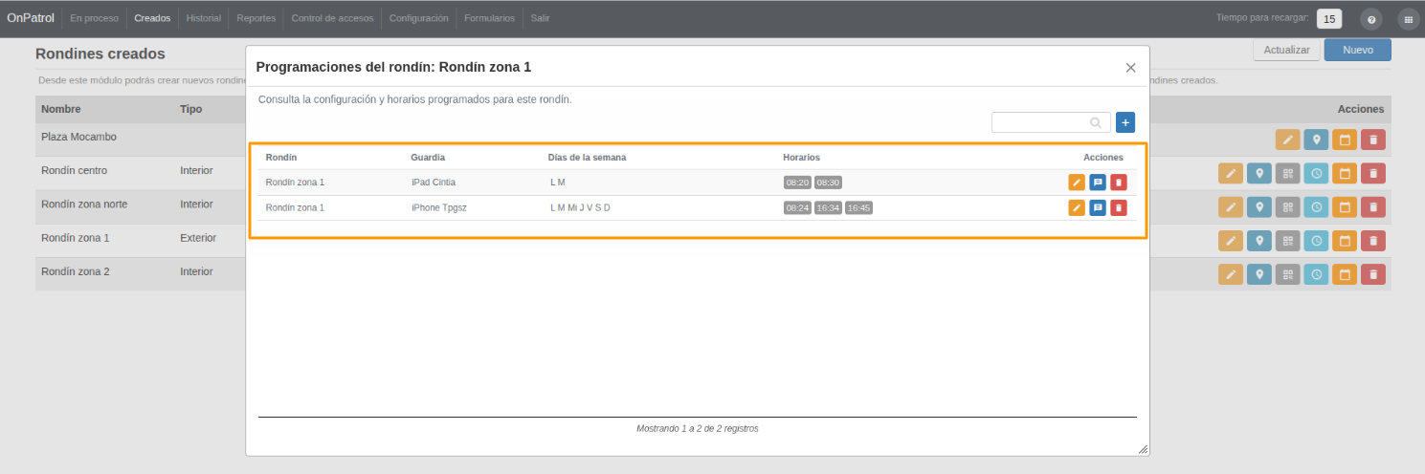Open location pin for Rondín zona norte
This screenshot has width=1425, height=474.
point(1259,206)
